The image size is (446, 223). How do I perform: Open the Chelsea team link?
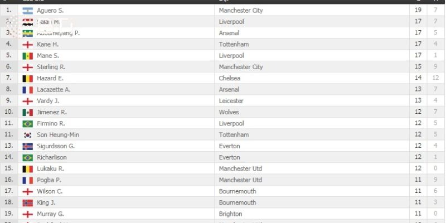pyautogui.click(x=229, y=78)
